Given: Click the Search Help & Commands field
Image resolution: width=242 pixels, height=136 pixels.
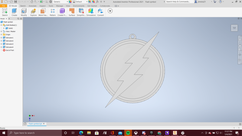Looking at the screenshot, I should pos(179,2).
